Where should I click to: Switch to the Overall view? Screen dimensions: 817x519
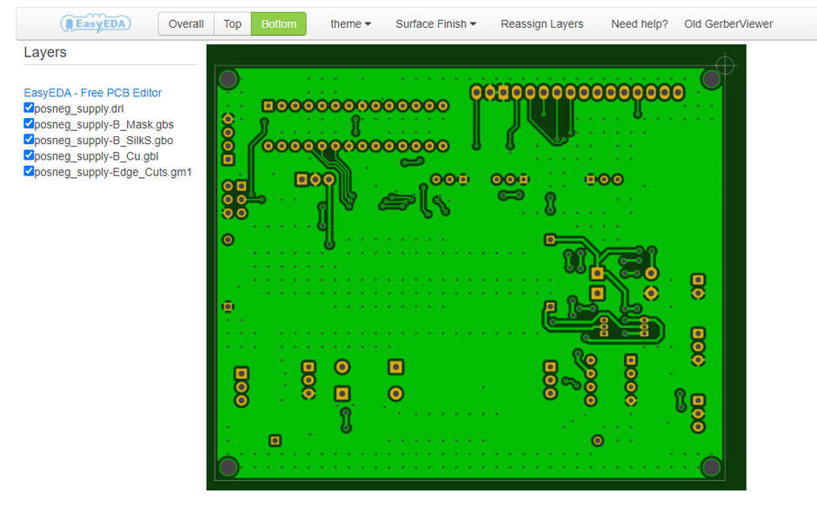pos(186,24)
